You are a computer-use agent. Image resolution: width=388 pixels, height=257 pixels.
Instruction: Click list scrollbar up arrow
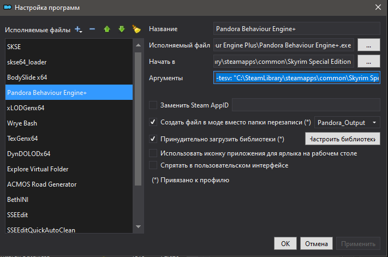(x=138, y=45)
